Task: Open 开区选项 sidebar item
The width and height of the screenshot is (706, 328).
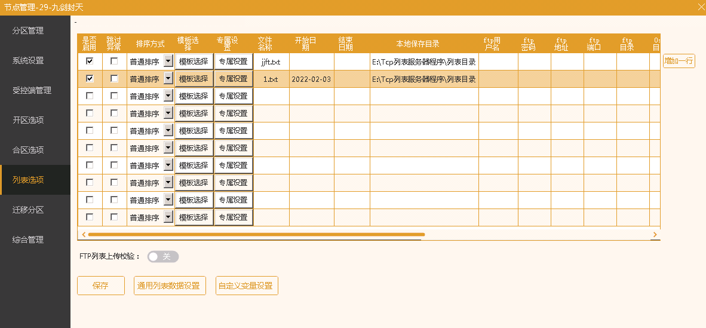Action: [x=28, y=120]
